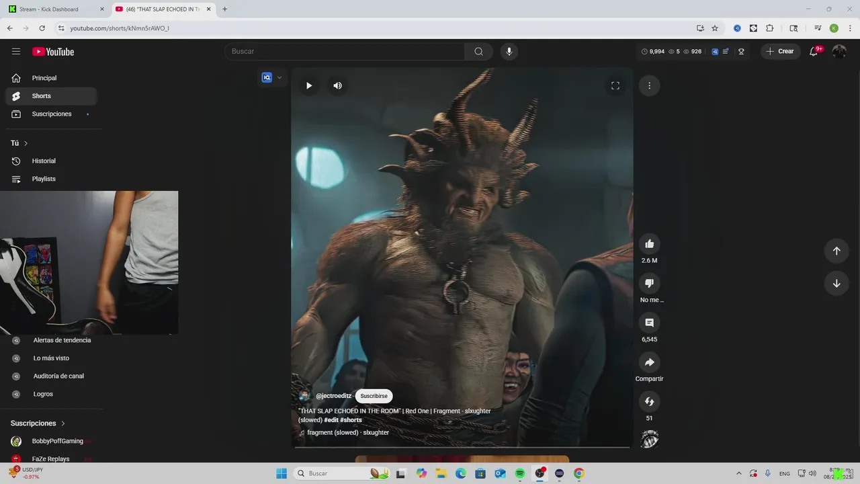Image resolution: width=860 pixels, height=484 pixels.
Task: Select Shorts in the sidebar
Action: pos(51,96)
